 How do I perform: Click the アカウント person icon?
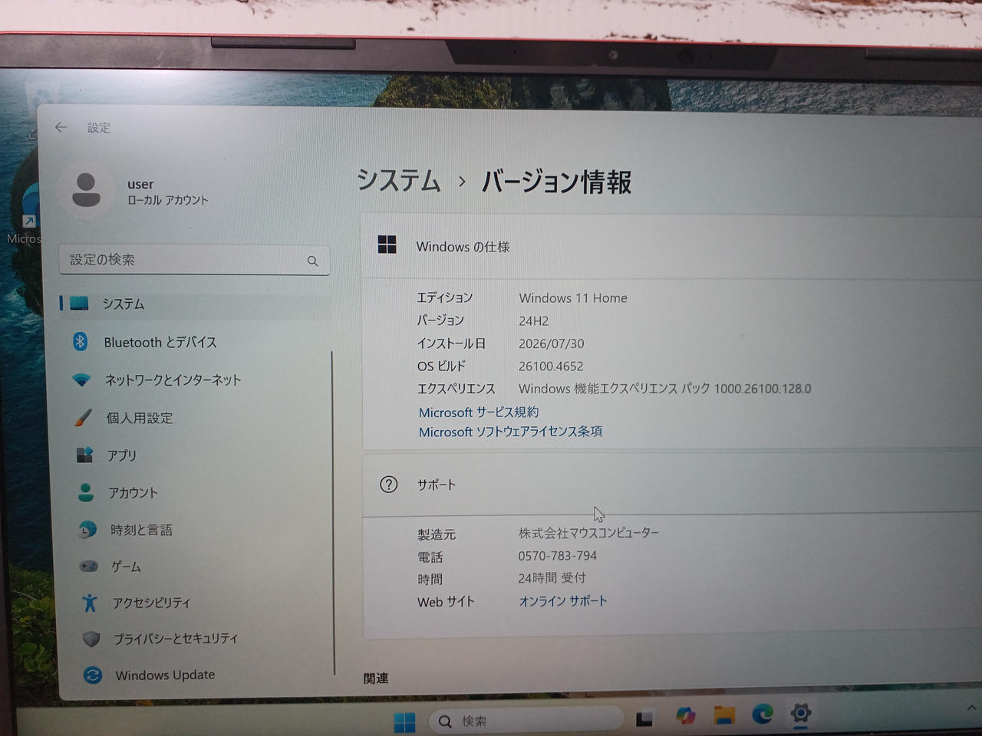pyautogui.click(x=86, y=492)
